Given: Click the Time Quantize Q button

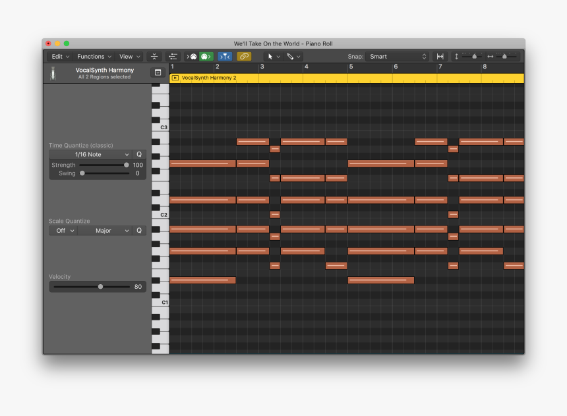Looking at the screenshot, I should [x=139, y=154].
